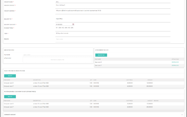Download the 'Spec core i5' attachment
Image resolution: width=187 pixels, height=117 pixels.
175,62
